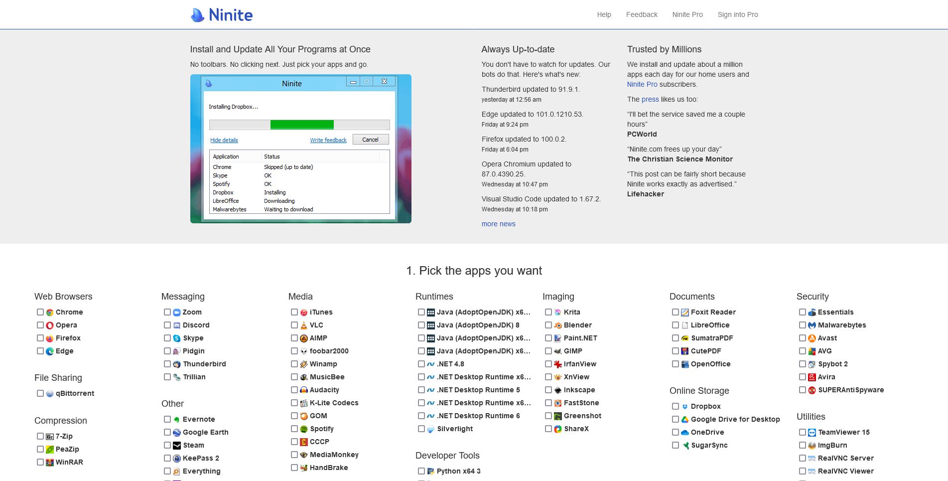Click the Ninite Pro subscribers link

(x=642, y=84)
